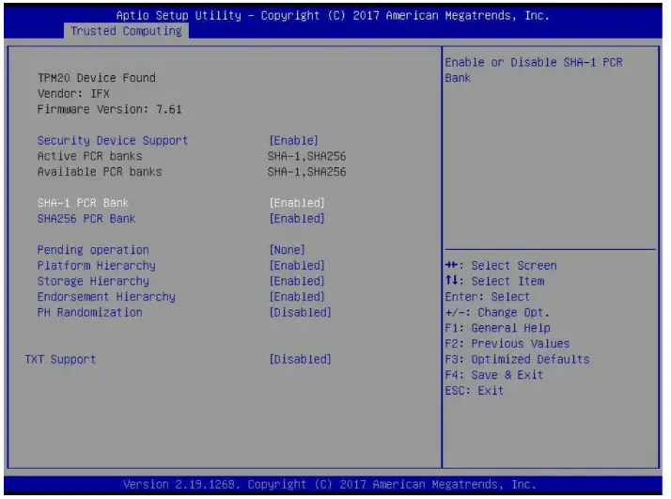Viewport: 671px width, 499px height.
Task: Click the 'F4: Save & Exit' hint
Action: [x=494, y=375]
